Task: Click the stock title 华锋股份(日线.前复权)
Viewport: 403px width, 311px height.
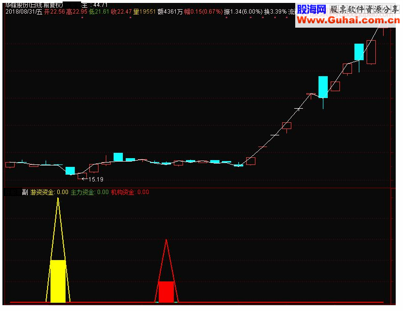Action: point(34,5)
